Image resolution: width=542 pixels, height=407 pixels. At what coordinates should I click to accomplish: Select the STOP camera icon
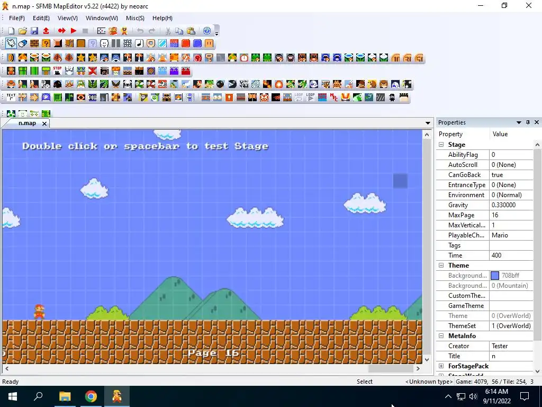57,71
